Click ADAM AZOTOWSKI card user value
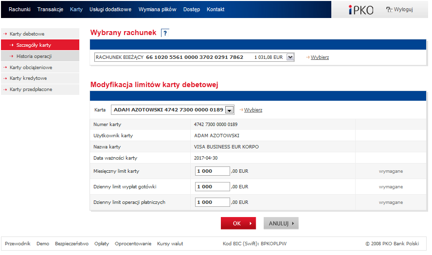 point(216,136)
